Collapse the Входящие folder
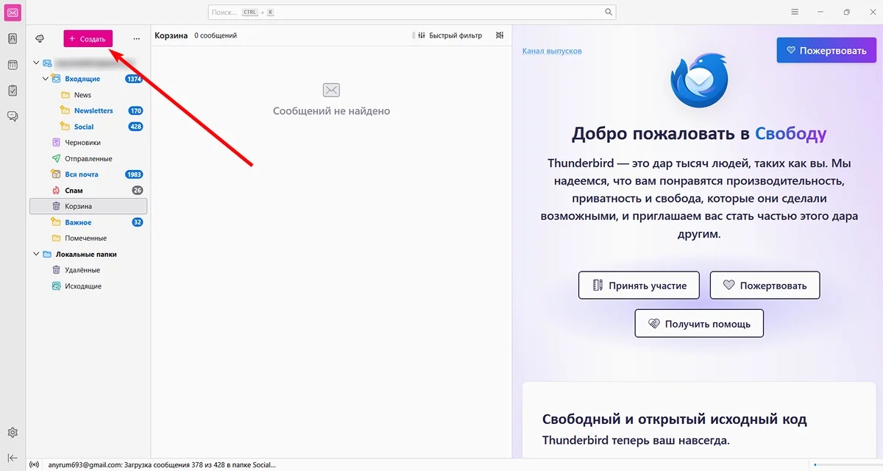The width and height of the screenshot is (883, 471). (x=46, y=79)
